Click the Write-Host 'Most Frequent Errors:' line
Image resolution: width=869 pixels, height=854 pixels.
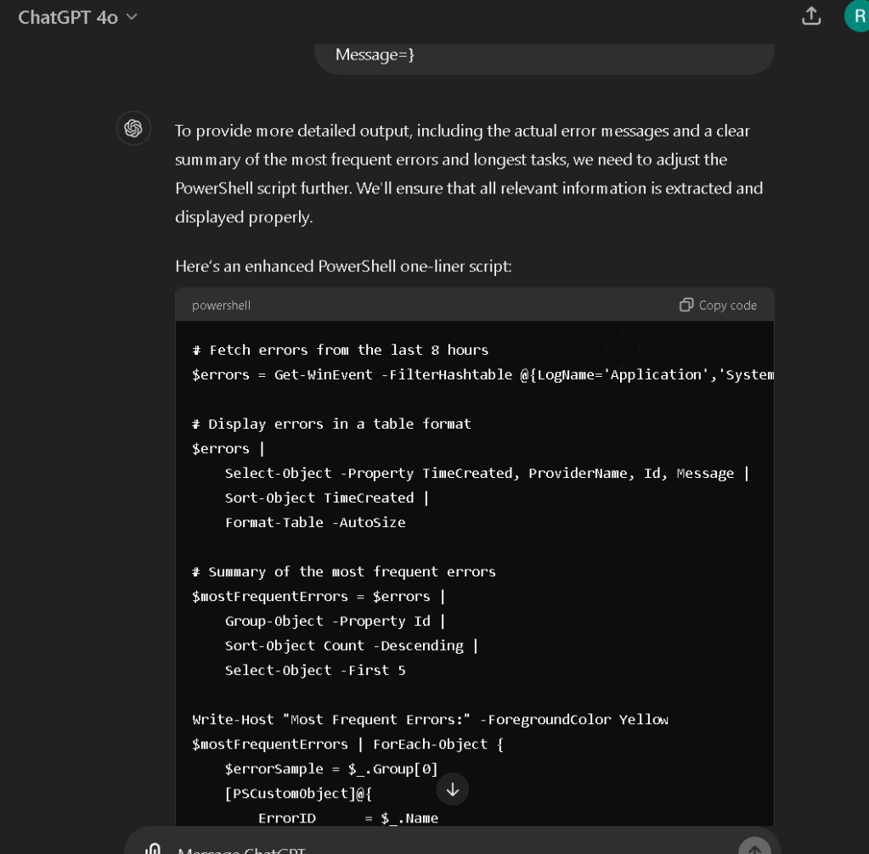pyautogui.click(x=430, y=720)
